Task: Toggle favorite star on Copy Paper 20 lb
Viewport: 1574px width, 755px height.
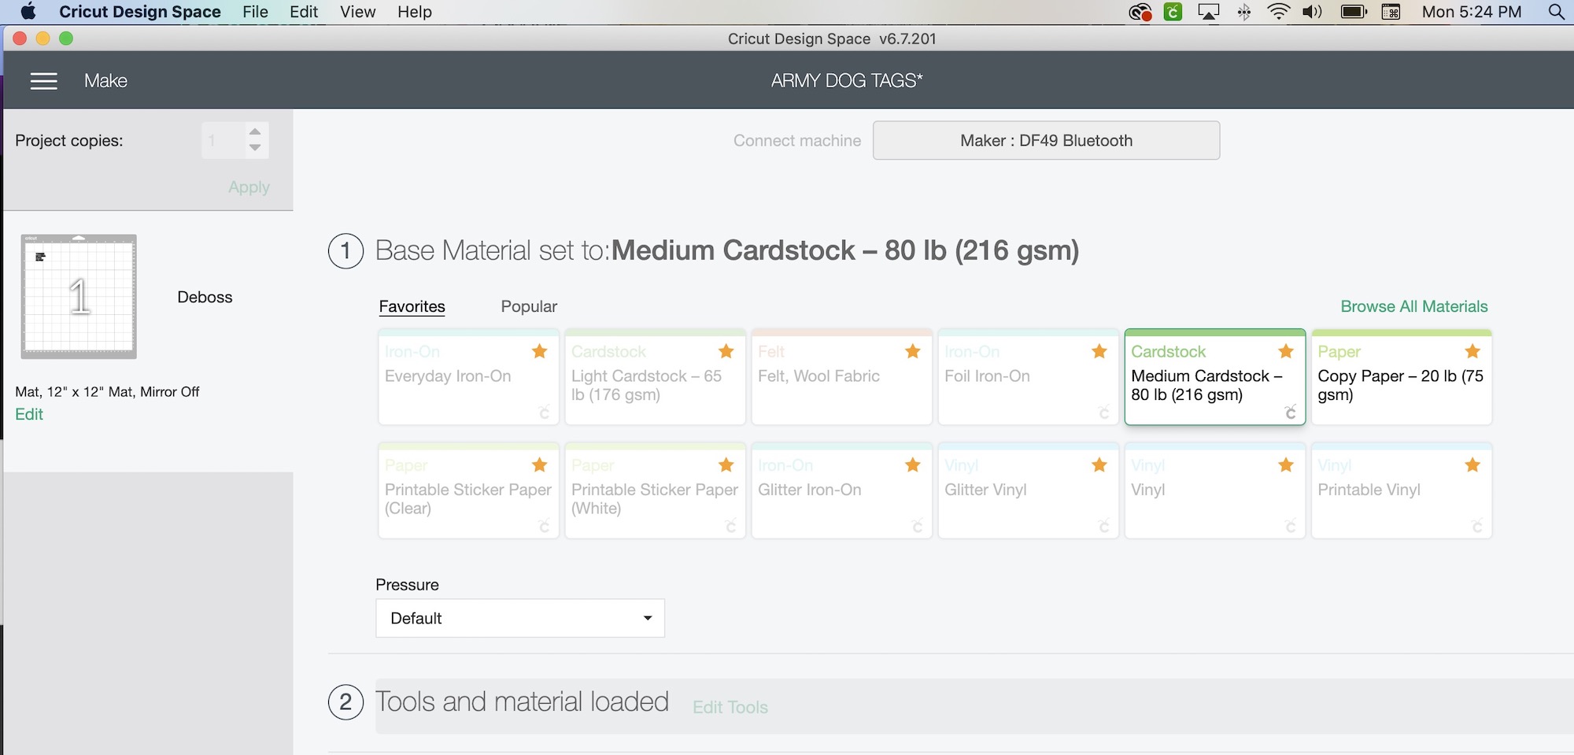Action: click(1472, 351)
